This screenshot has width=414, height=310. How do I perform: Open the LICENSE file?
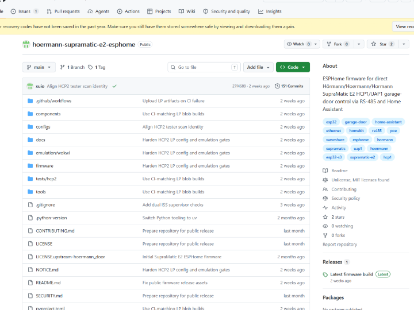click(x=44, y=244)
